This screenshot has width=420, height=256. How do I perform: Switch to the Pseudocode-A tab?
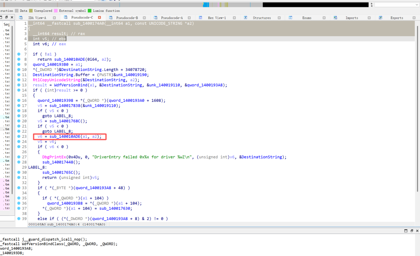pyautogui.click(x=171, y=18)
